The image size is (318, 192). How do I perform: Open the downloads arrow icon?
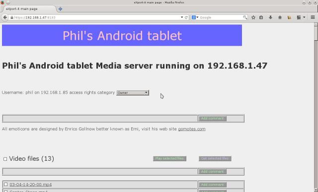[270, 17]
